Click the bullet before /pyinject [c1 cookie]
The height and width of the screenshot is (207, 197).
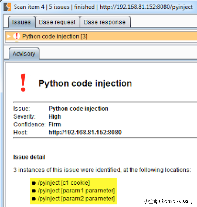tap(34, 183)
